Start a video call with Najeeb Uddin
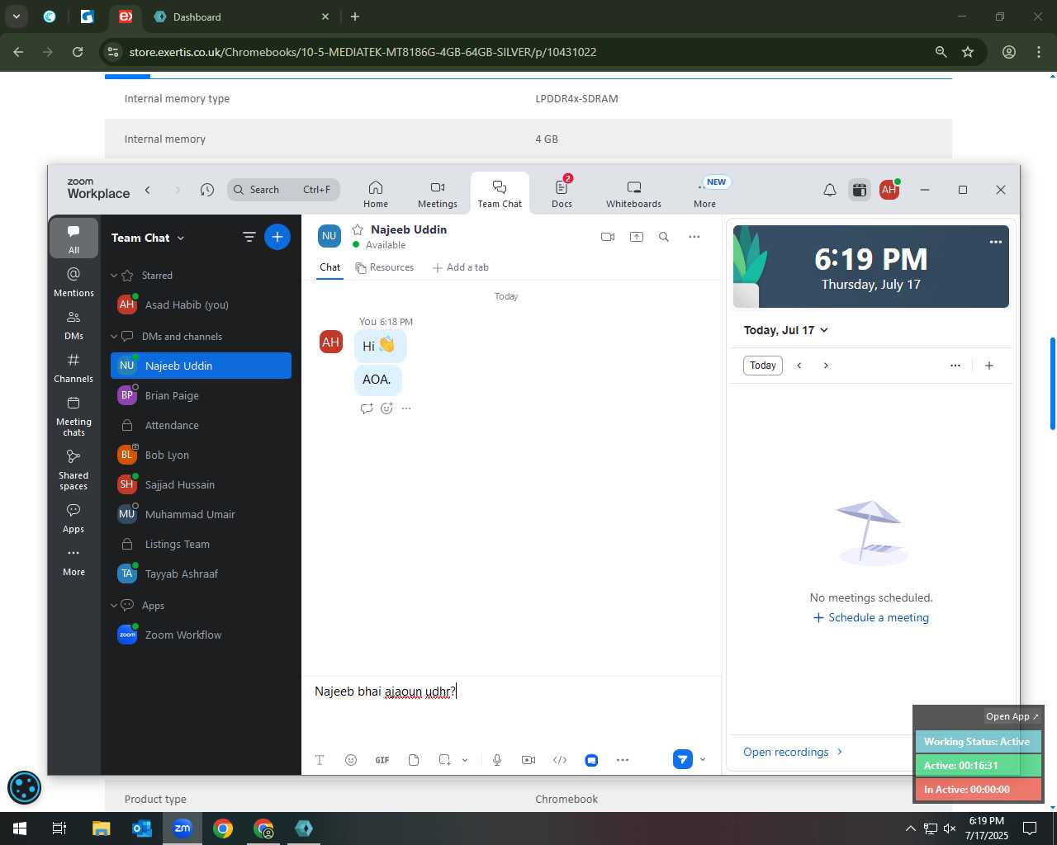The height and width of the screenshot is (845, 1057). tap(608, 237)
